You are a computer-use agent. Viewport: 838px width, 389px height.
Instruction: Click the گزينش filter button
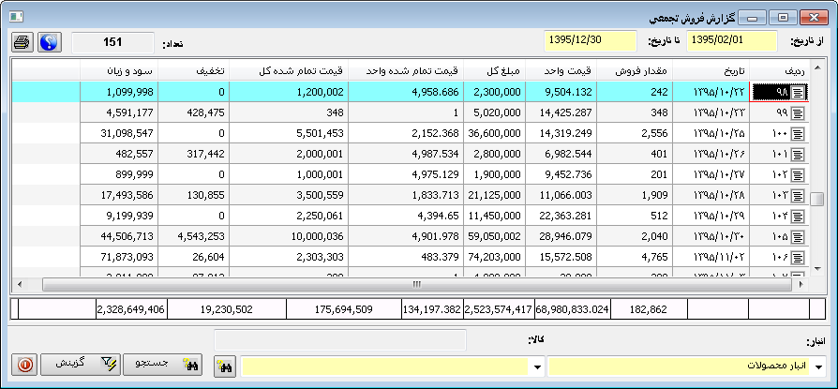[81, 365]
